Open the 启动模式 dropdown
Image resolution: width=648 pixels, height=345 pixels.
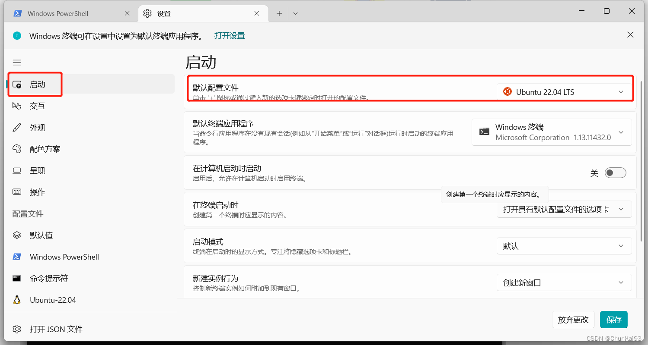click(564, 246)
